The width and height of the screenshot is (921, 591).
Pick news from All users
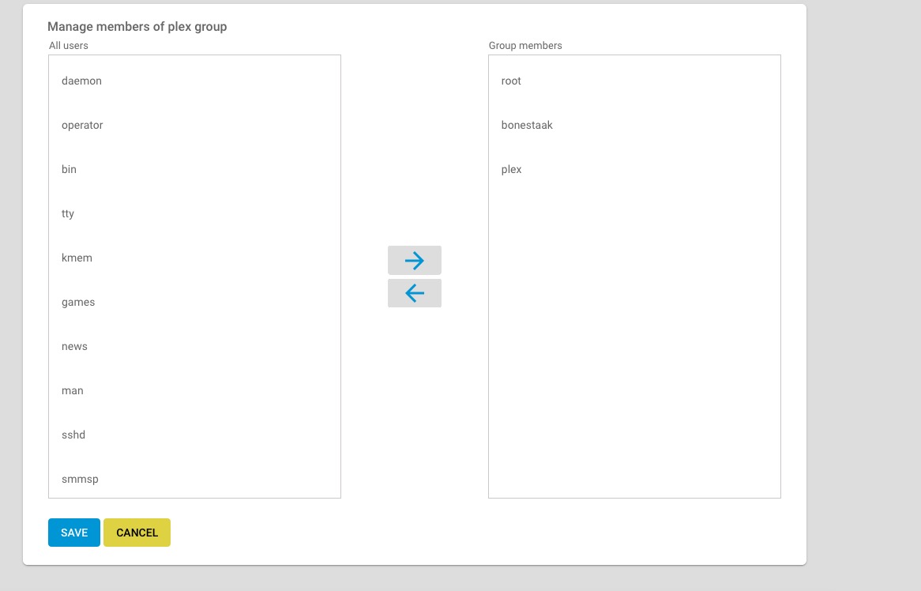[x=194, y=347]
